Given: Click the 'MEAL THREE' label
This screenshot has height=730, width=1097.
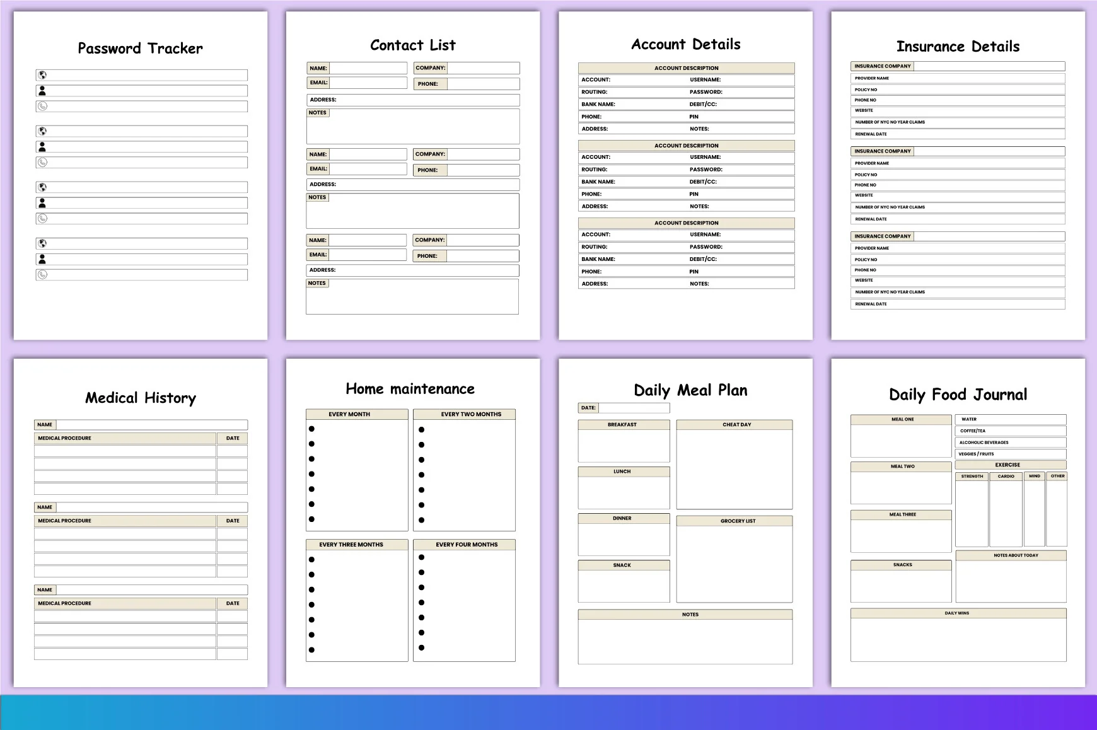Looking at the screenshot, I should click(x=901, y=514).
